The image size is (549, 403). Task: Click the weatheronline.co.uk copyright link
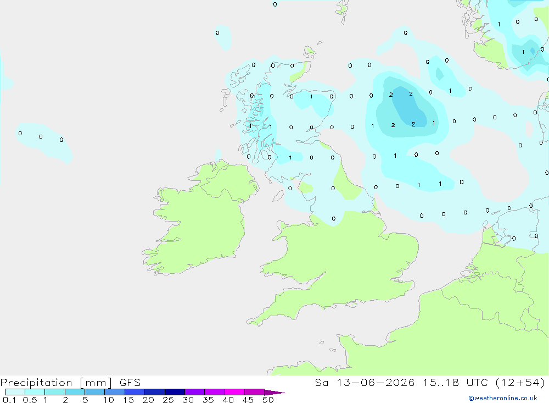tap(503, 398)
